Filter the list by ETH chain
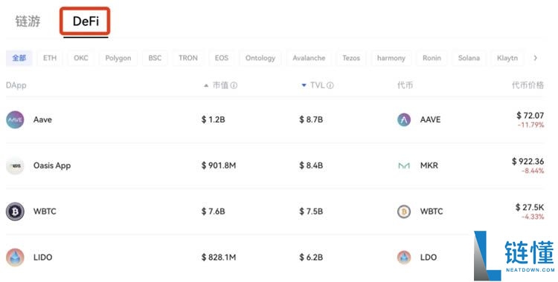 point(50,58)
